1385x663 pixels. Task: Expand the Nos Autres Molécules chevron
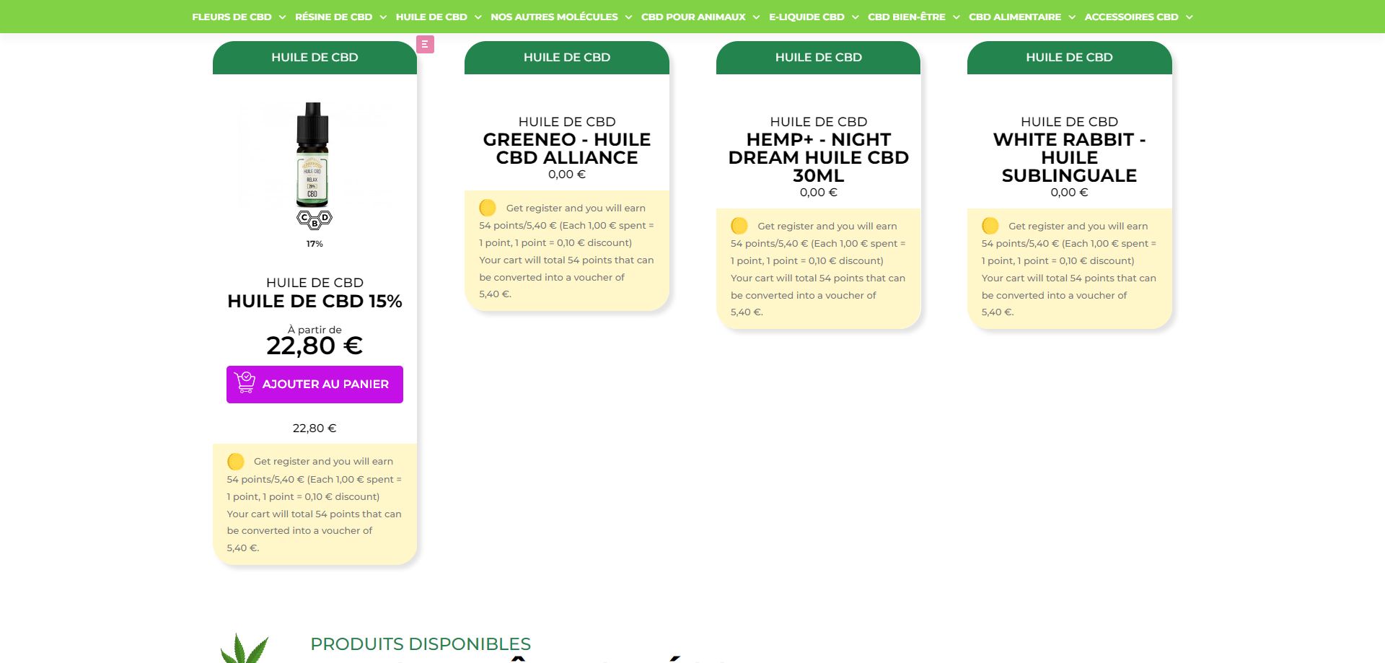(x=628, y=17)
